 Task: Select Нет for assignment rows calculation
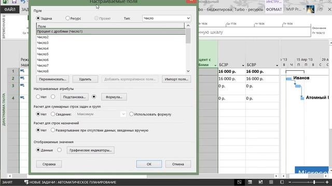coord(38,130)
